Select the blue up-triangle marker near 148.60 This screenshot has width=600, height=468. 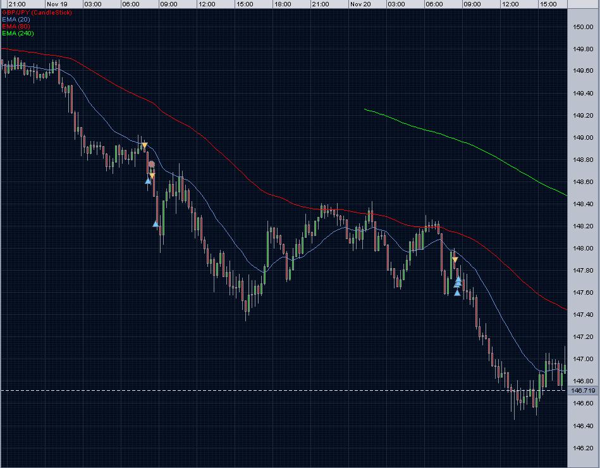tap(148, 181)
